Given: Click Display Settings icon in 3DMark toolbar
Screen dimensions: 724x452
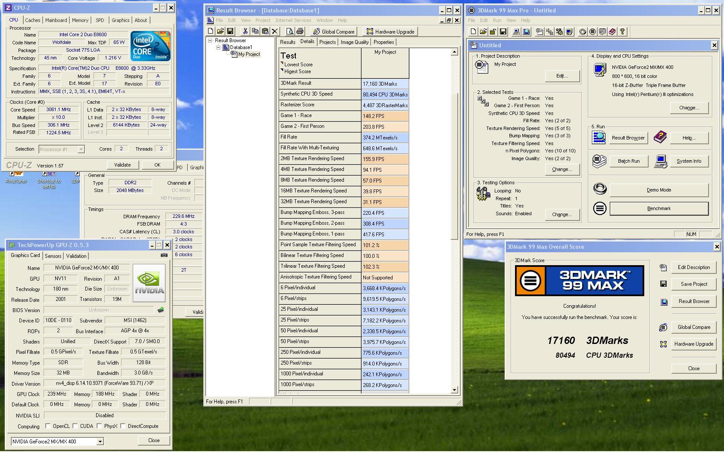Looking at the screenshot, I should (569, 31).
